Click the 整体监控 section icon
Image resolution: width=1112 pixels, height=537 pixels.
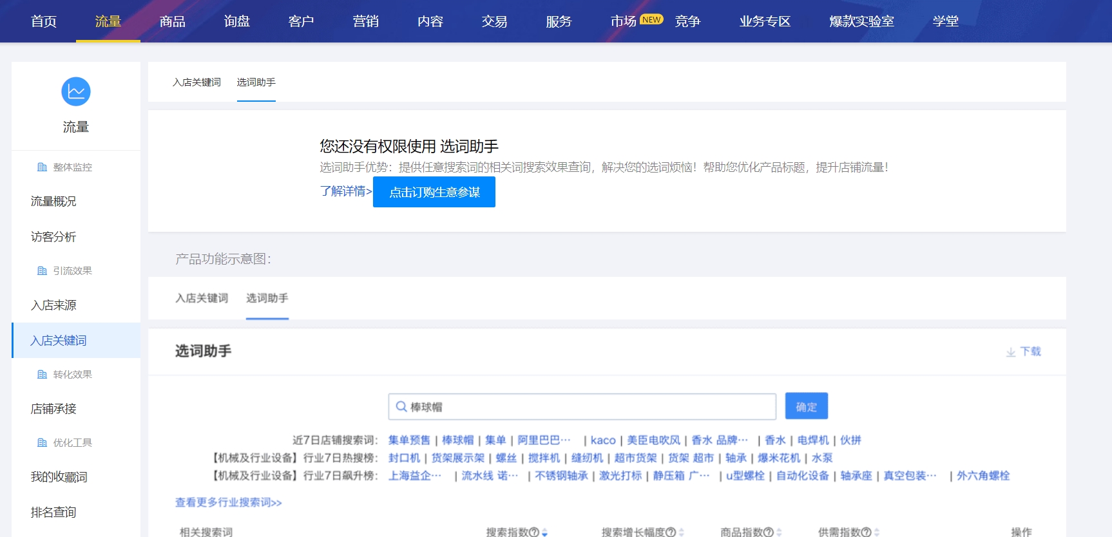(x=43, y=167)
